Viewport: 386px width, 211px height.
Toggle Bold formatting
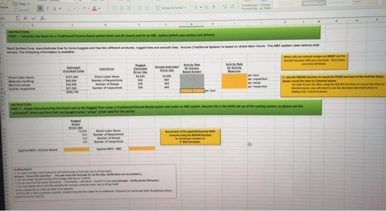coord(40,8)
